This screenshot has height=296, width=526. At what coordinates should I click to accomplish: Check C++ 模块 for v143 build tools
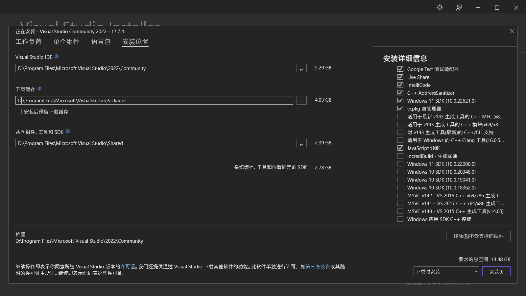click(400, 124)
